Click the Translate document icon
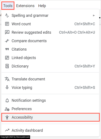101x139 pixels. pyautogui.click(x=7, y=79)
